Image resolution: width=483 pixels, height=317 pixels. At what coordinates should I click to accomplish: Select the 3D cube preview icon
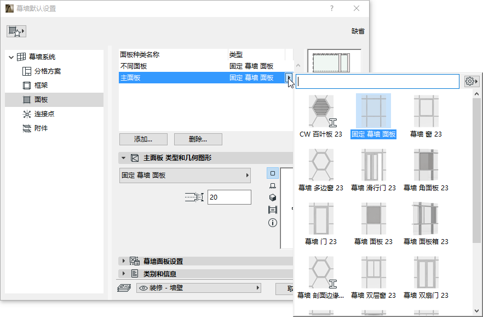[x=273, y=197]
